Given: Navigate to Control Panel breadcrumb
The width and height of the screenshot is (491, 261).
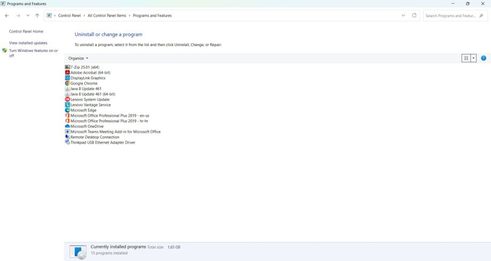Looking at the screenshot, I should [69, 16].
